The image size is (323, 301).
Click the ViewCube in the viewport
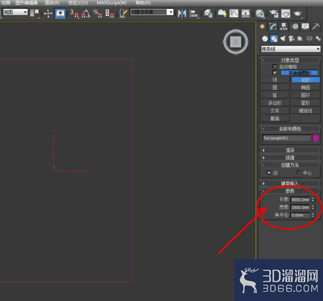tap(235, 42)
